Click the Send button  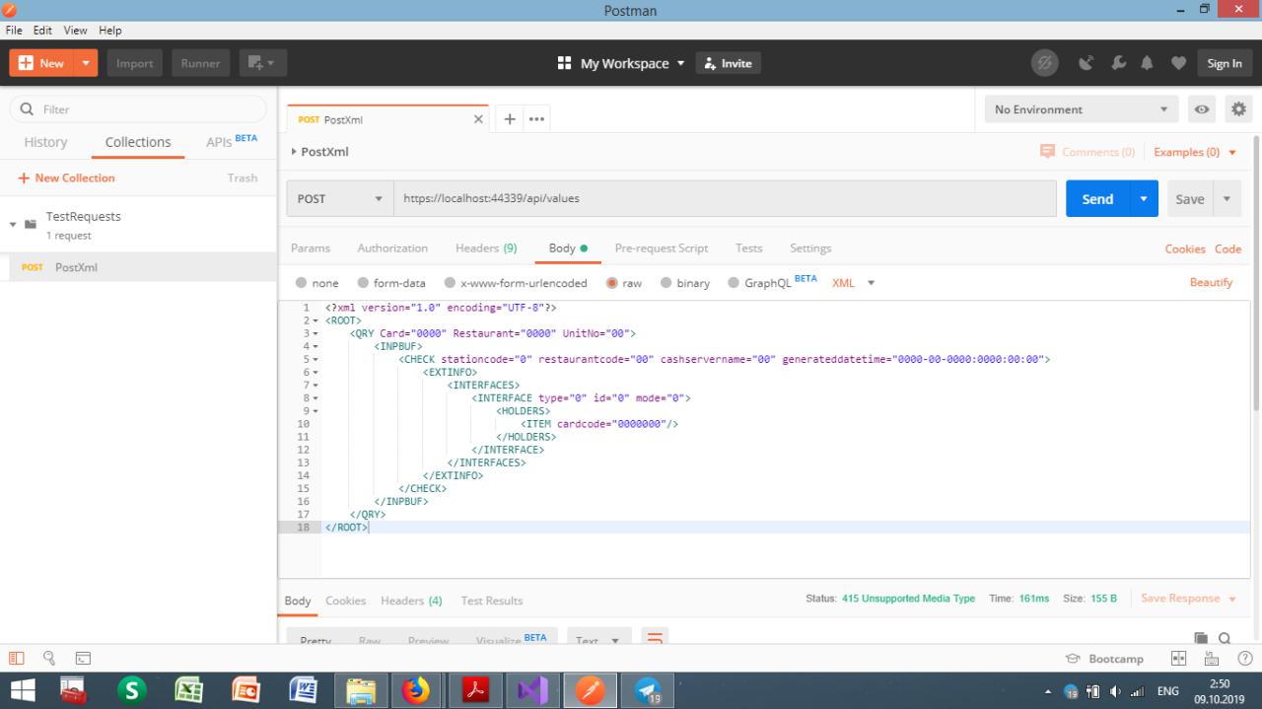[x=1097, y=198]
